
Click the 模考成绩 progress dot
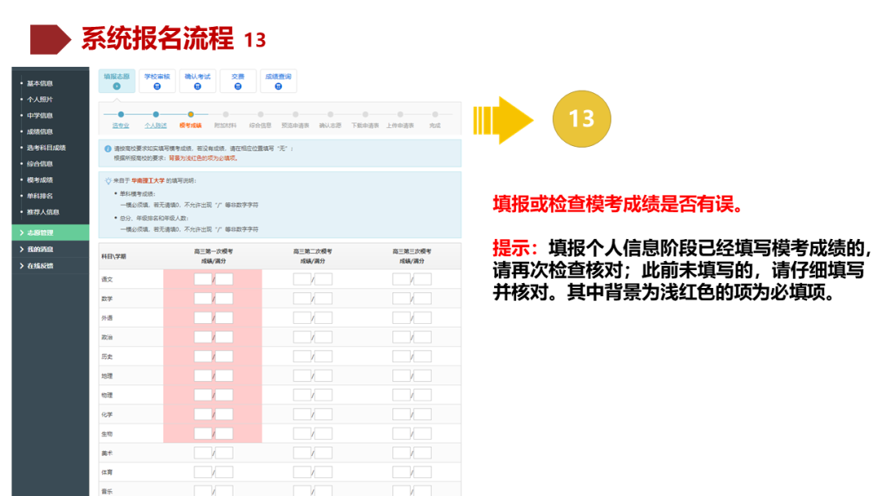click(191, 114)
